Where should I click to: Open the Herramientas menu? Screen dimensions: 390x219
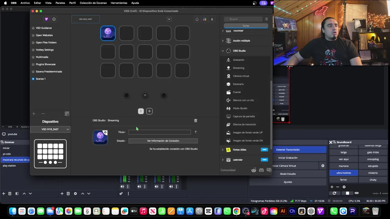119,3
